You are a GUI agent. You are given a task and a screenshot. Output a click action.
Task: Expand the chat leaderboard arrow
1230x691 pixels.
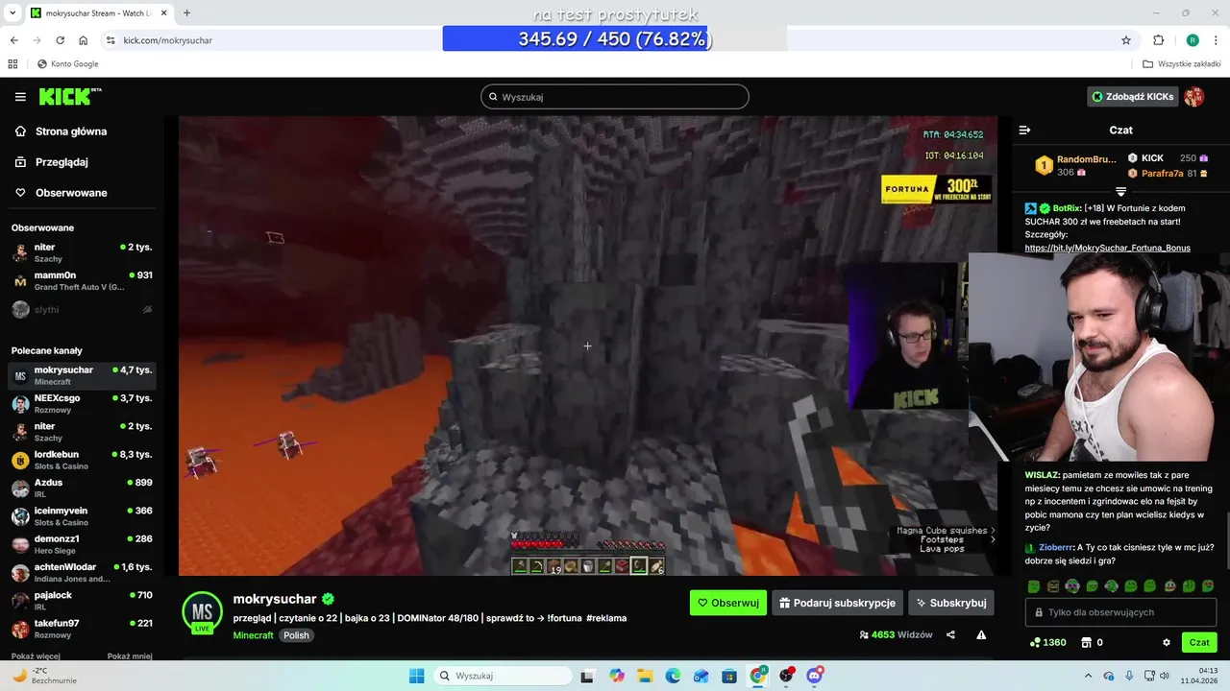pos(1120,192)
